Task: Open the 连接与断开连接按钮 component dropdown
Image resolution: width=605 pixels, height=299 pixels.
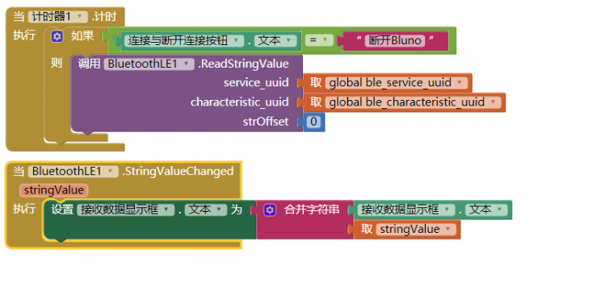Action: coord(183,41)
